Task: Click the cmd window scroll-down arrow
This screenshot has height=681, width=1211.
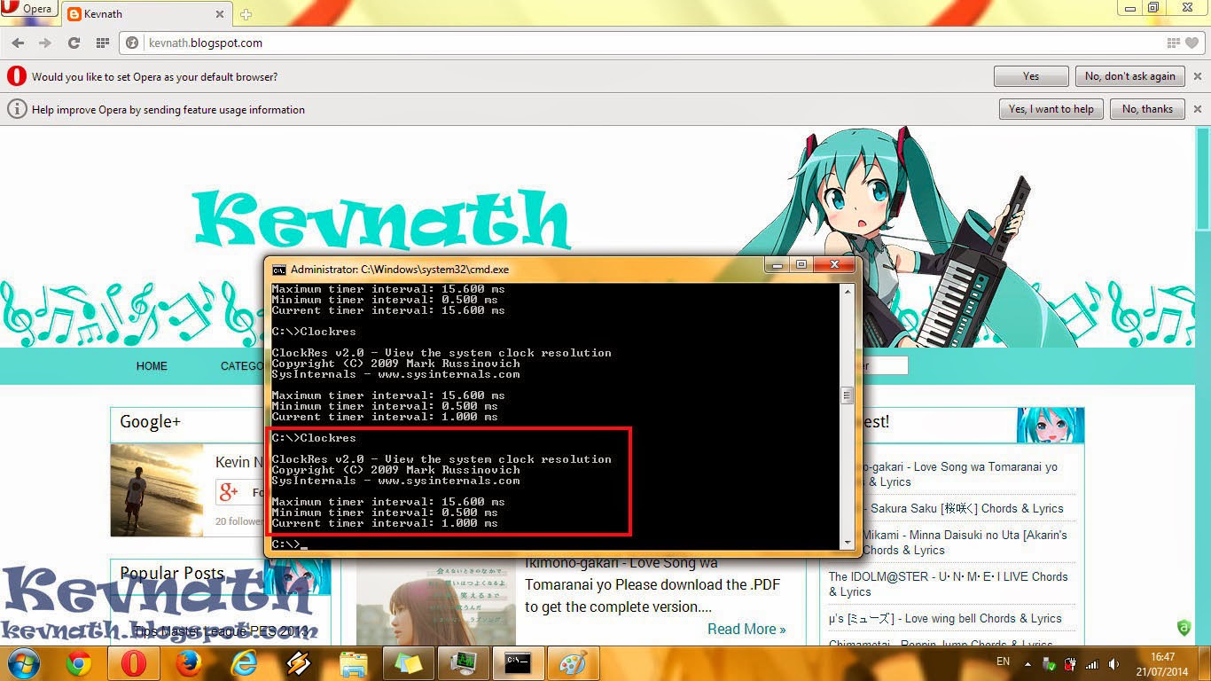Action: (x=847, y=542)
